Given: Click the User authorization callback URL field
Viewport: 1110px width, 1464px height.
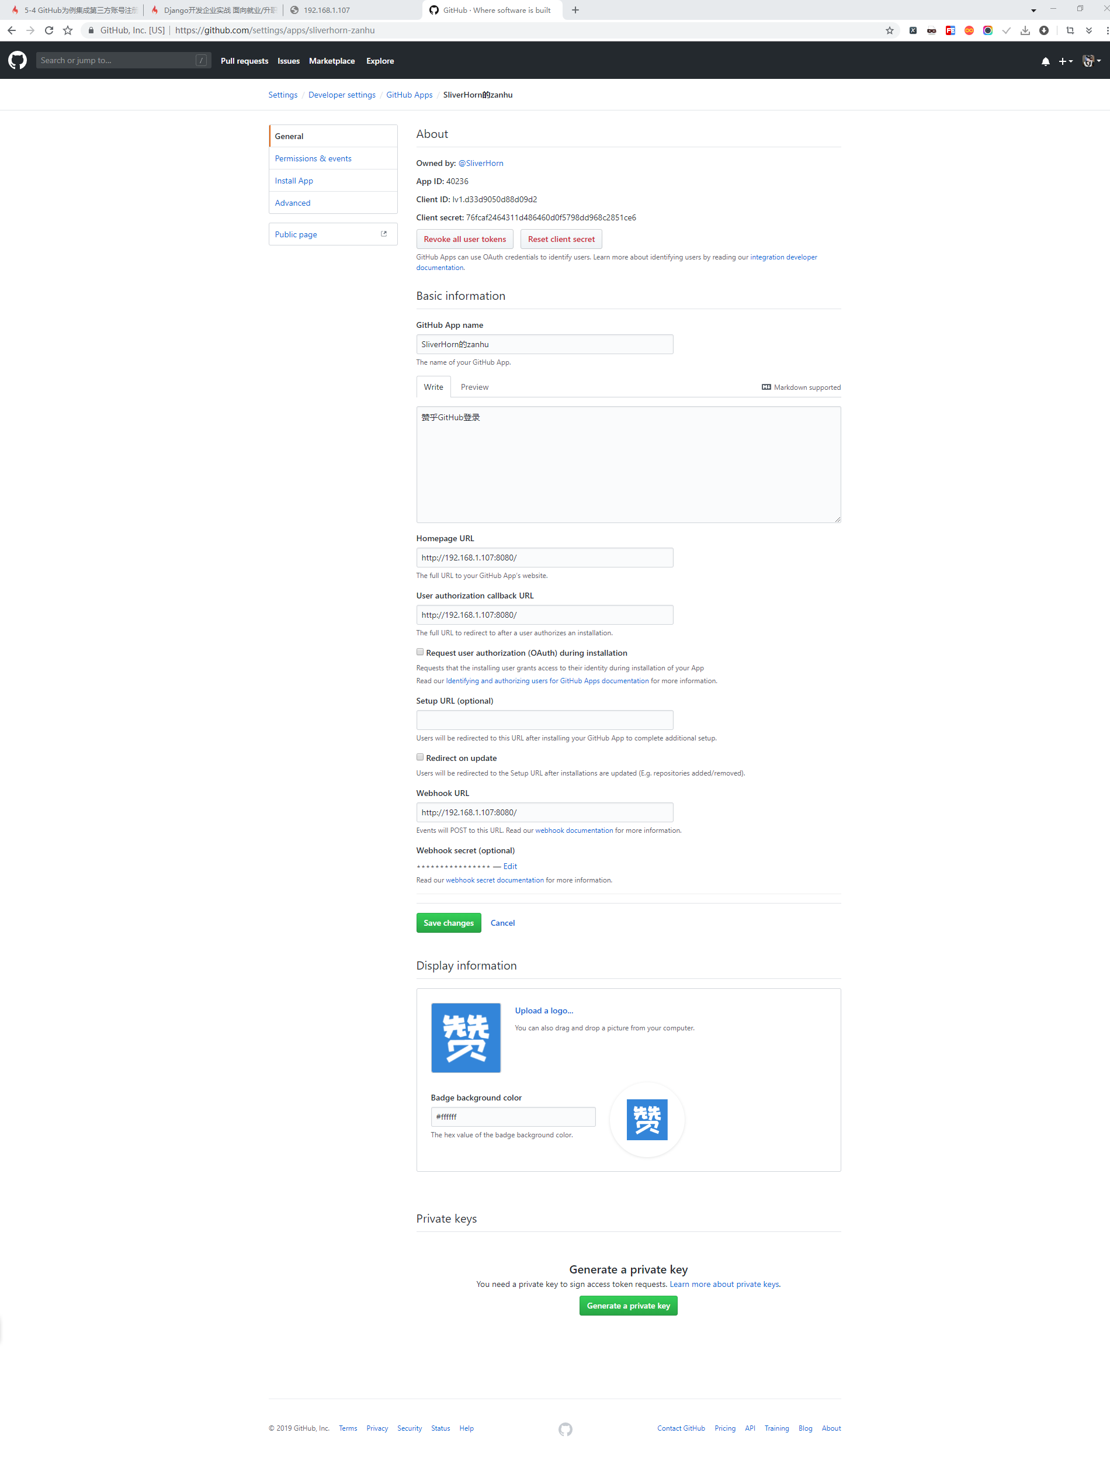Looking at the screenshot, I should [x=544, y=615].
